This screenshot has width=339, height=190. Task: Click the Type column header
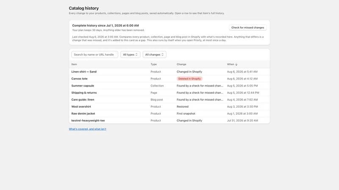(154, 65)
